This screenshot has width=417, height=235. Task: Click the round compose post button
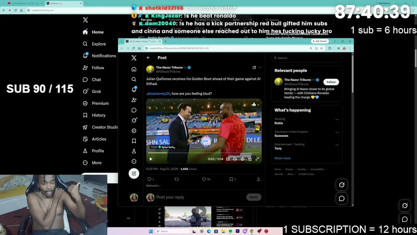(134, 173)
